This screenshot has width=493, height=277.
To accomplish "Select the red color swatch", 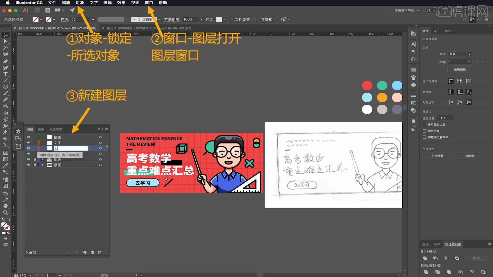I will pyautogui.click(x=367, y=85).
